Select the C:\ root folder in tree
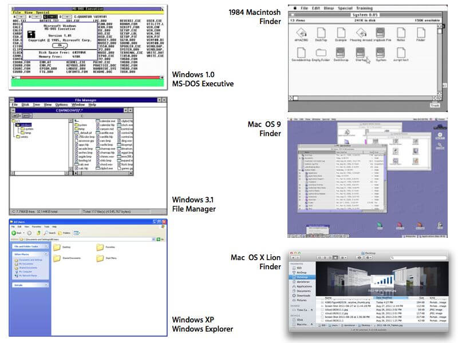Image resolution: width=458 pixels, height=343 pixels. point(16,121)
